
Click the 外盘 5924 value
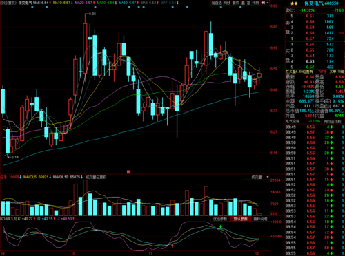pyautogui.click(x=310, y=116)
